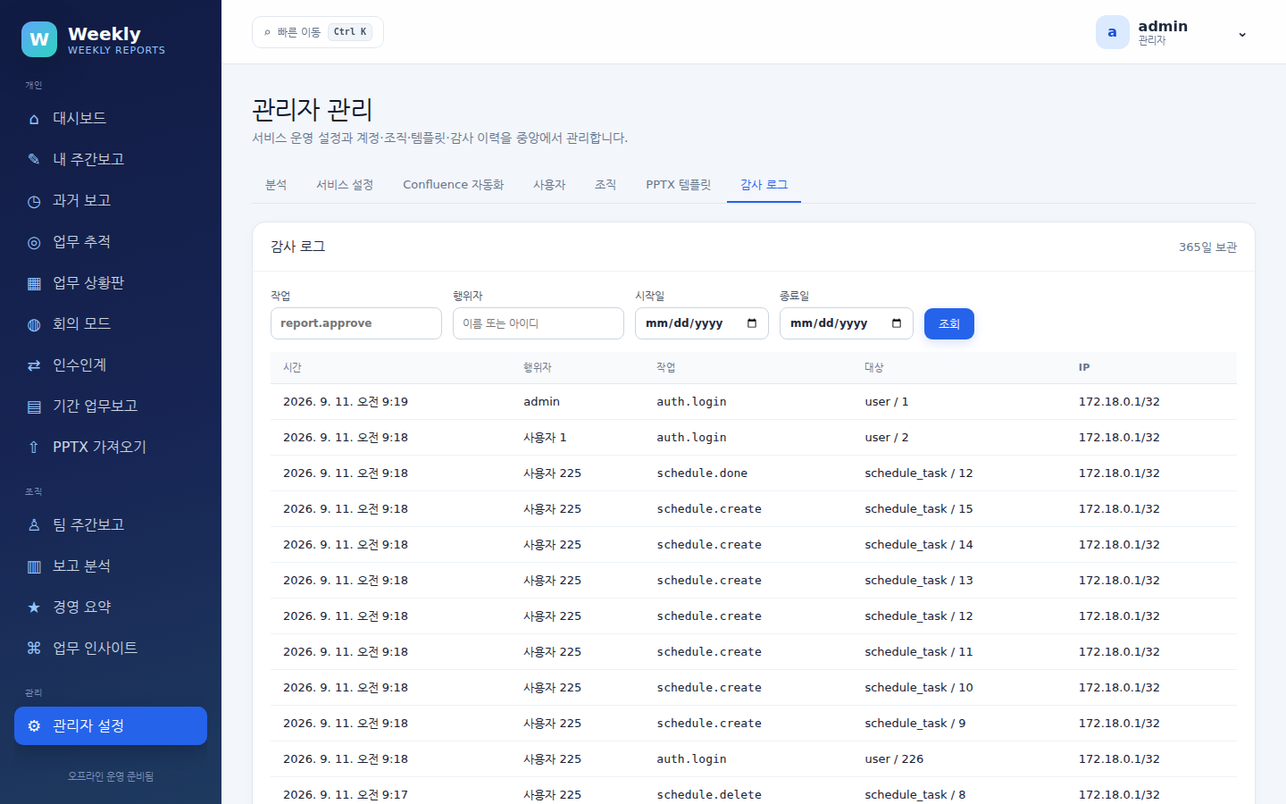Click the 업무 인사이트 command icon
Screen dimensions: 1286x804
tap(34, 649)
